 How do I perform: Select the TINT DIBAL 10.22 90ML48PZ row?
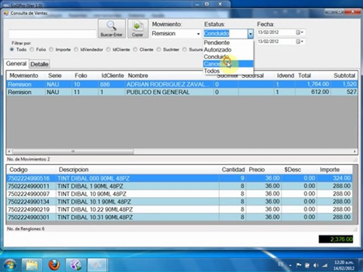pos(179,210)
